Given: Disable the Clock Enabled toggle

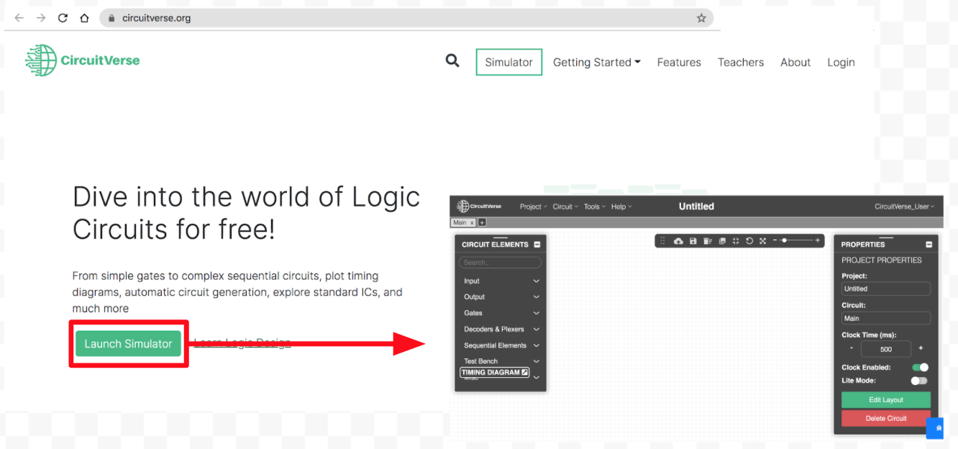Looking at the screenshot, I should [x=920, y=368].
